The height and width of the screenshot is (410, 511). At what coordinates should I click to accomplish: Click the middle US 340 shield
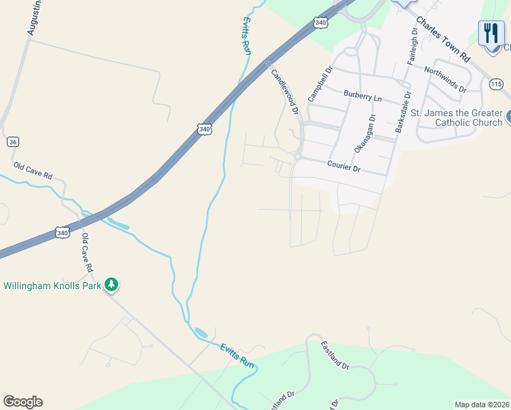[204, 129]
